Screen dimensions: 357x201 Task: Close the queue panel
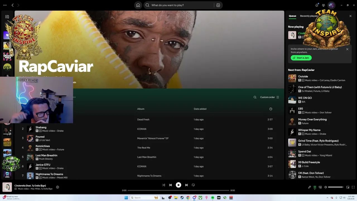[351, 16]
